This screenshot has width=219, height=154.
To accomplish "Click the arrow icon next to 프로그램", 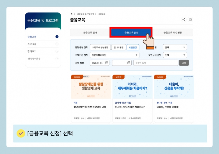I will point(57,44).
